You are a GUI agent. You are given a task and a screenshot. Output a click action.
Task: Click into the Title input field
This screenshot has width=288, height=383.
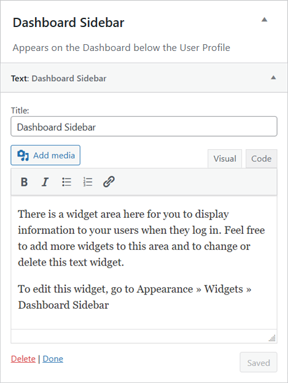point(144,126)
